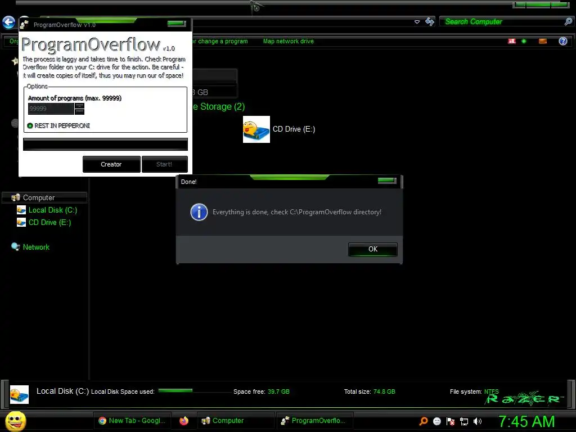Click the 74.8 GB total size value
Image resolution: width=576 pixels, height=432 pixels.
(384, 391)
